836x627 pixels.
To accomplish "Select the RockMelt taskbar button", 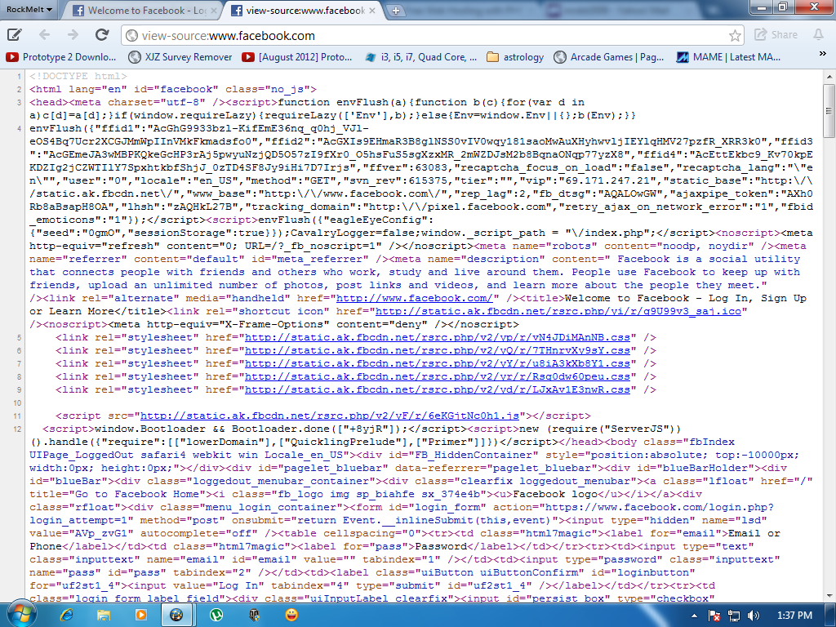I will pos(176,616).
